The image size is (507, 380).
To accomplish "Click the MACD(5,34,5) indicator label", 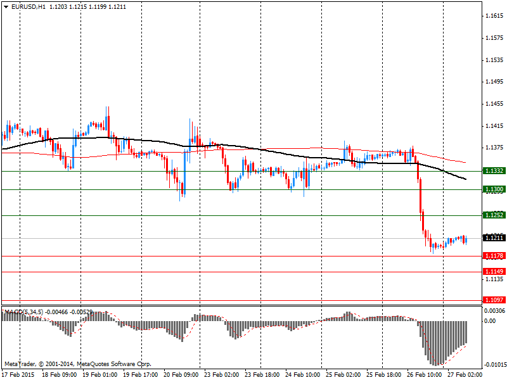I will (24, 312).
